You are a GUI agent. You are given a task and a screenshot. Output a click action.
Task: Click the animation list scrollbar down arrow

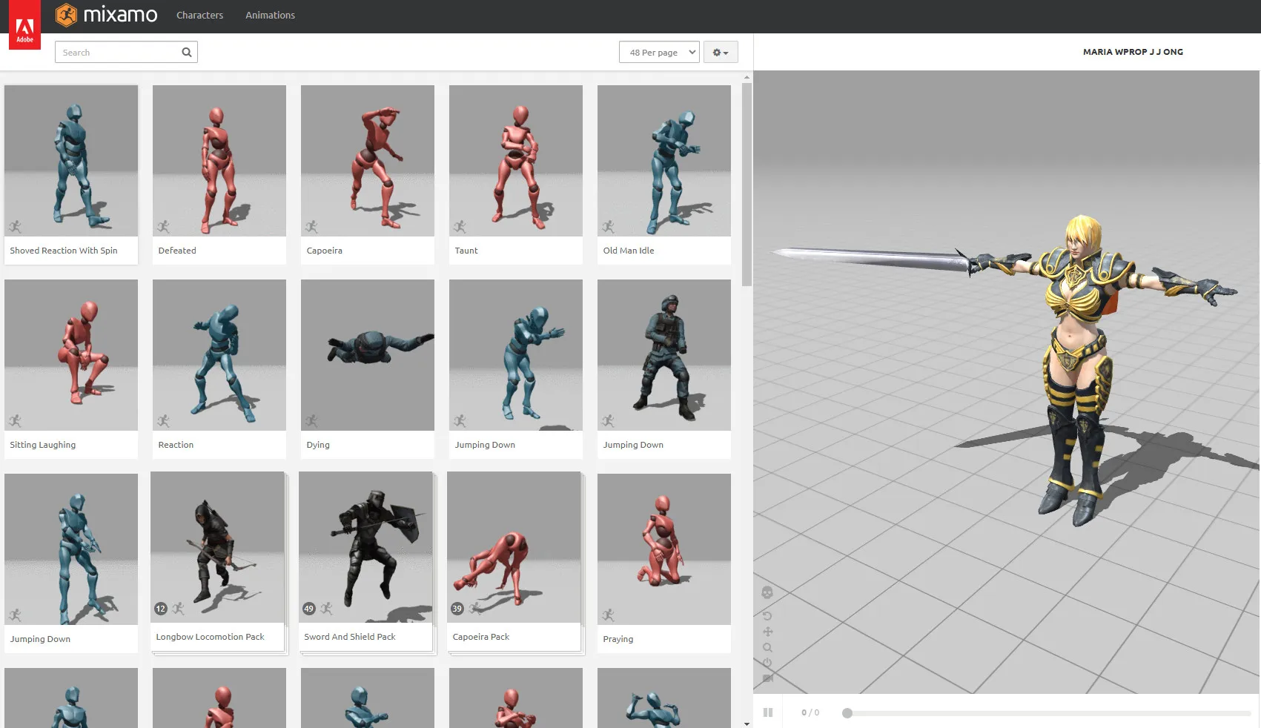click(747, 724)
